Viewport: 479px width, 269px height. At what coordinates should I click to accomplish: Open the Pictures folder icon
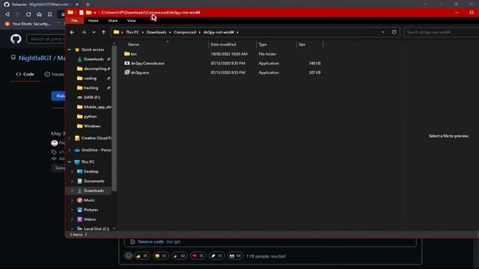click(x=80, y=210)
